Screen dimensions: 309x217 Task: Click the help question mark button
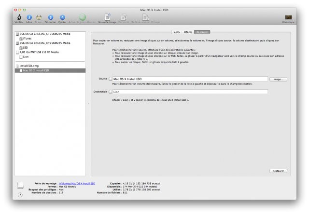20,195
